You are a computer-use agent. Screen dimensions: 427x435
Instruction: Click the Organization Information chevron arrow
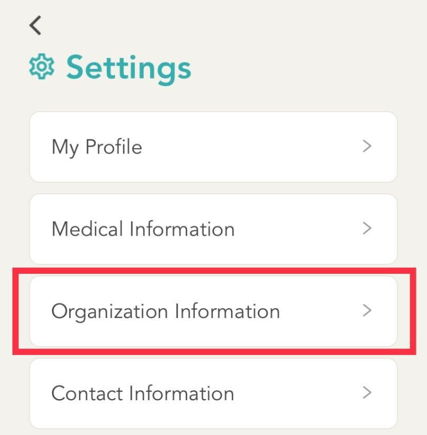tap(367, 311)
